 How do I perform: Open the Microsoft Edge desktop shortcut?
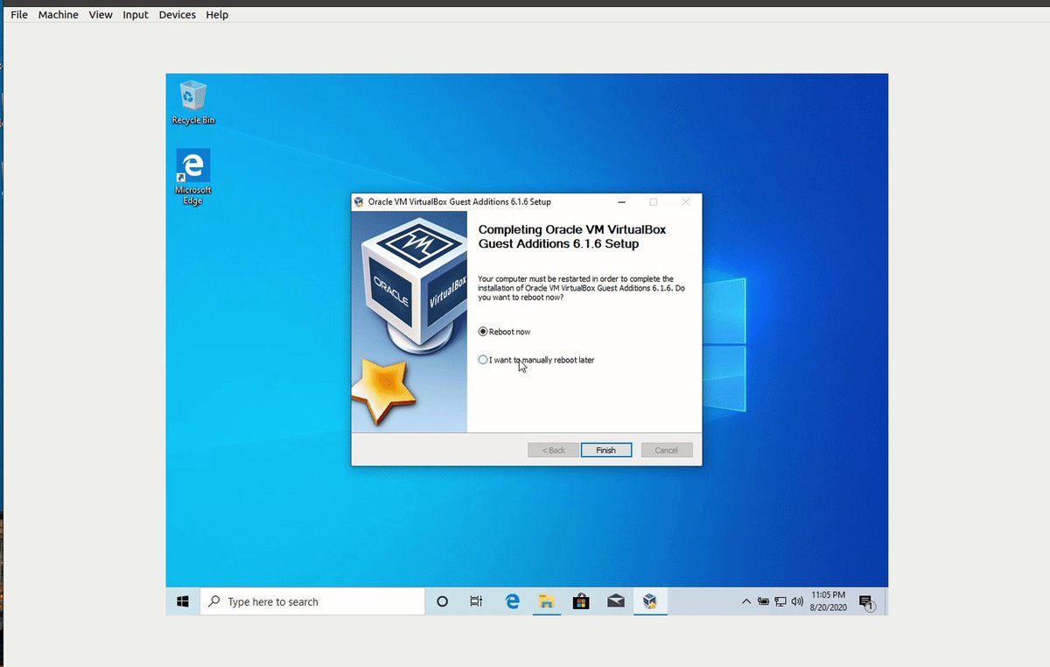[192, 177]
